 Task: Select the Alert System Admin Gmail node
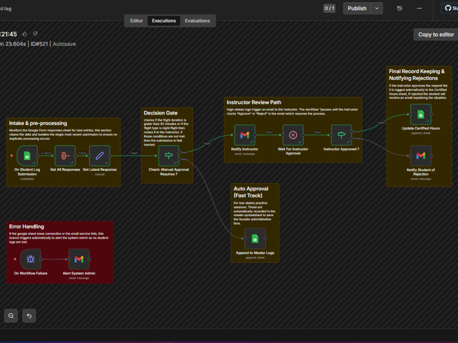(x=79, y=259)
